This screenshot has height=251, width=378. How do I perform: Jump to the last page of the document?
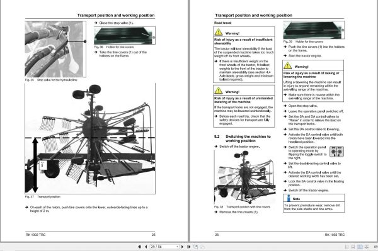point(189,247)
